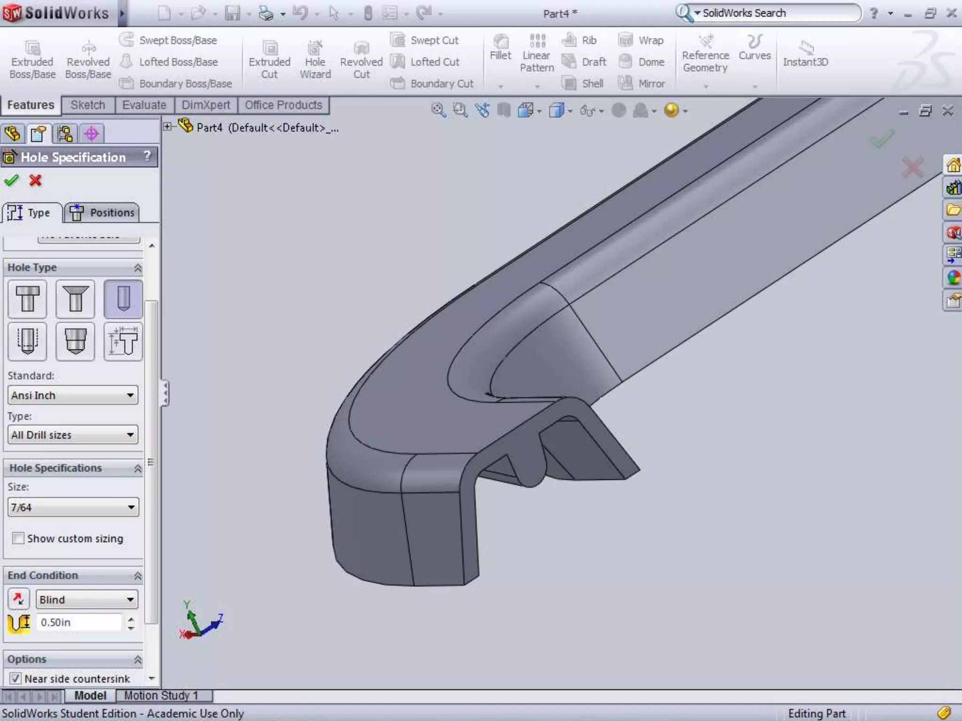Collapse the Hole Type section
This screenshot has width=962, height=721.
[x=138, y=268]
